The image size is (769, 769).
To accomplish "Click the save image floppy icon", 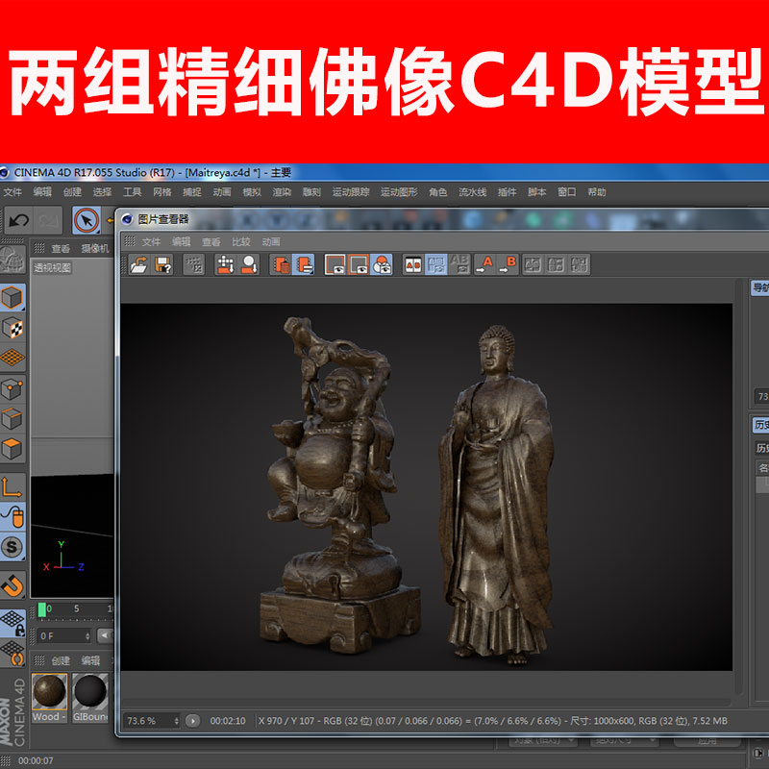I will click(x=162, y=264).
